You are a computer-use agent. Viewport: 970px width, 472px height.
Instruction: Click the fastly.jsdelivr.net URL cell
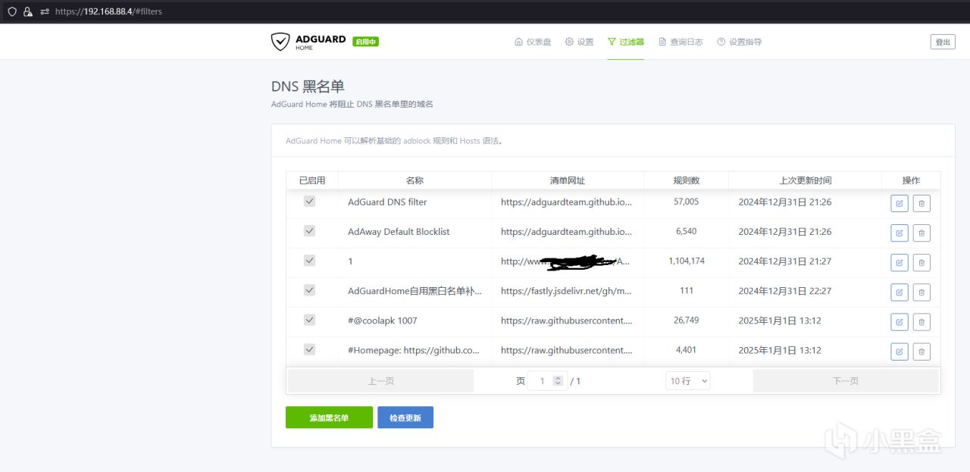click(566, 291)
